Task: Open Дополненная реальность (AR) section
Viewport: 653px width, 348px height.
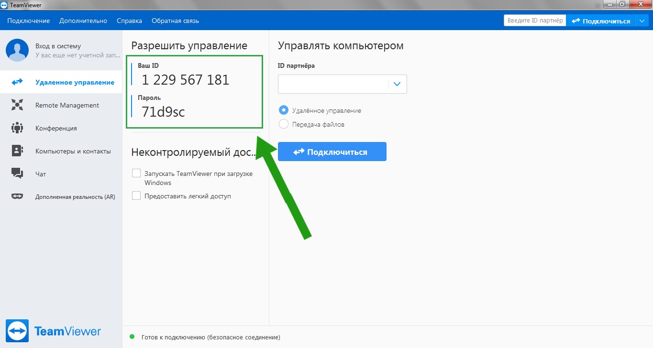Action: (61, 196)
